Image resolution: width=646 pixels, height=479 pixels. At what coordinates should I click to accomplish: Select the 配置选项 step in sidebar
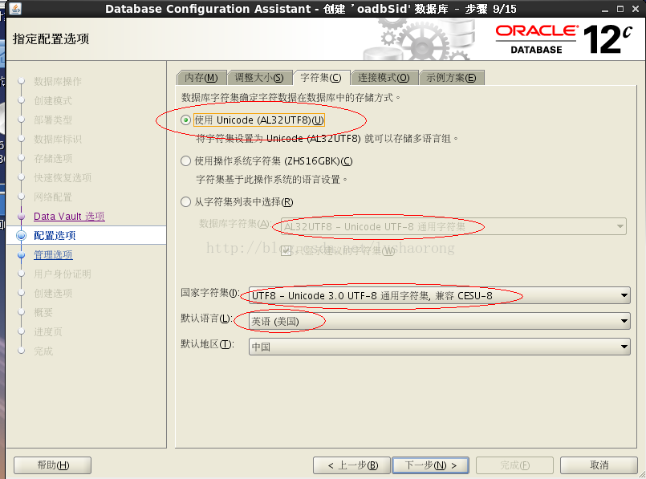tap(55, 236)
